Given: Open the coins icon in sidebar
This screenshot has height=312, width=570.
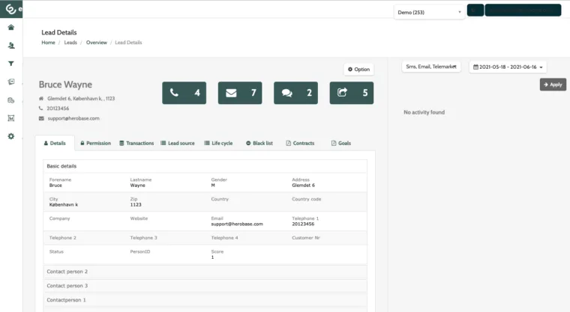Looking at the screenshot, I should pyautogui.click(x=11, y=100).
